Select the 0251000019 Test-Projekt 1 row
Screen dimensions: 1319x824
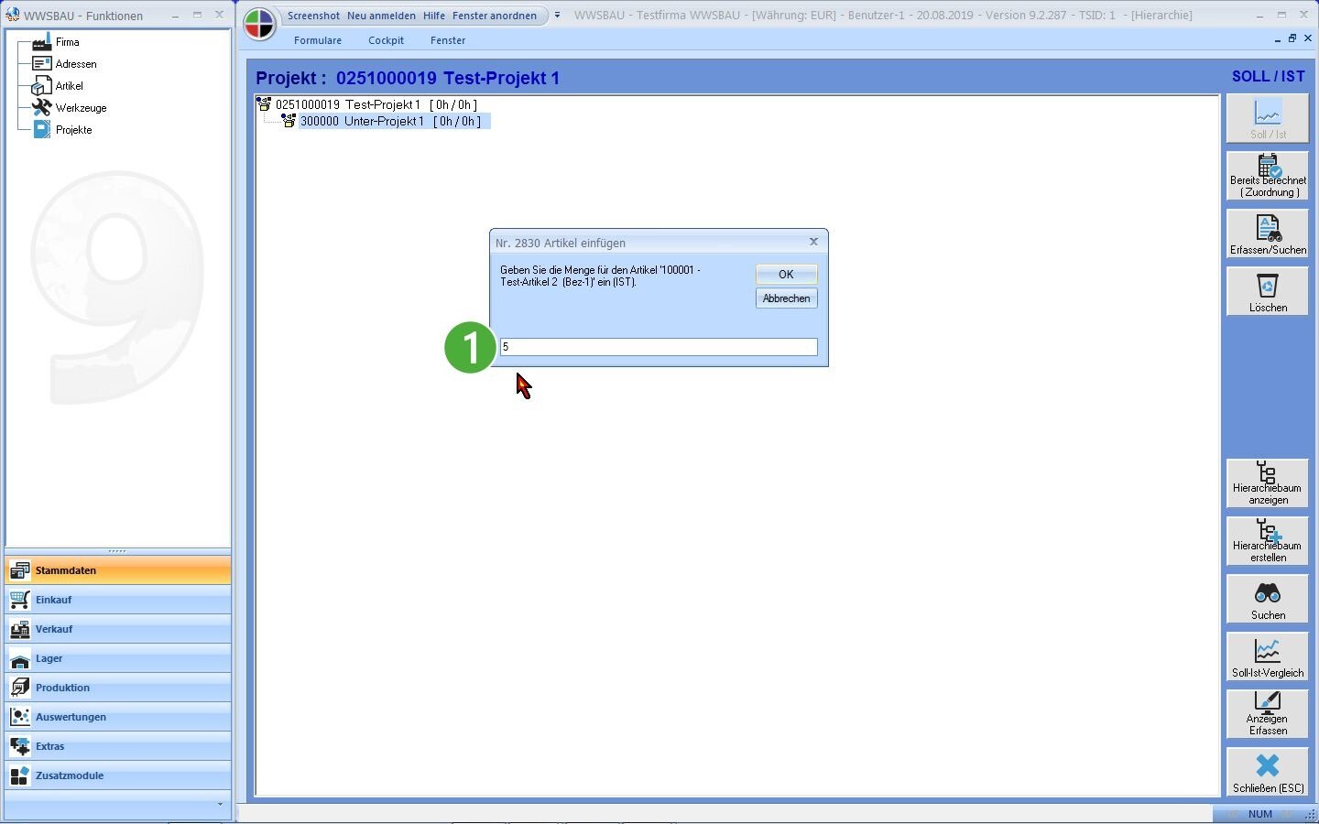[376, 104]
